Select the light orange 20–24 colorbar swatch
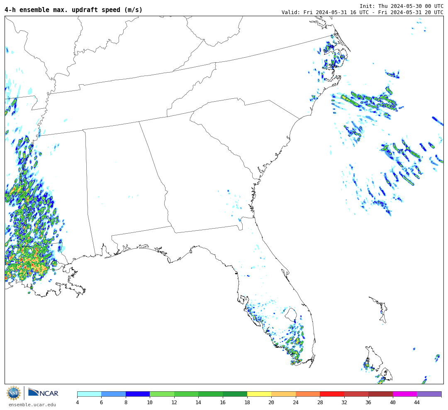This screenshot has width=448, height=410. pyautogui.click(x=283, y=394)
